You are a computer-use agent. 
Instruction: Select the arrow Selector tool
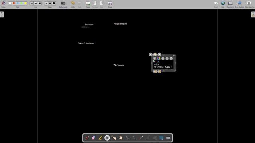click(x=107, y=138)
